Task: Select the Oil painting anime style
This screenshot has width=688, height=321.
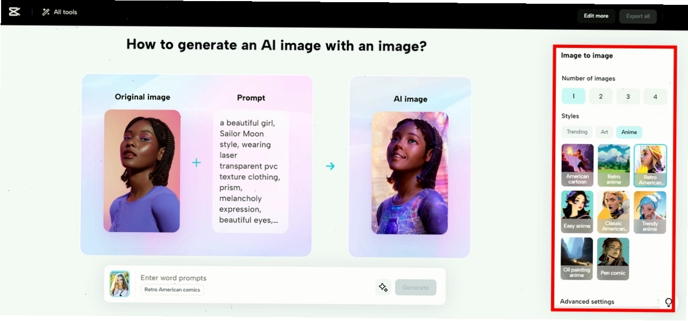Action: click(x=577, y=259)
